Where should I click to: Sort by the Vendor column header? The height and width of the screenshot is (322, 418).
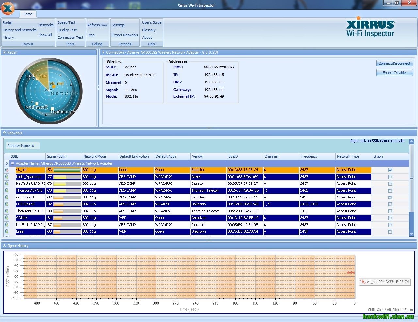click(x=209, y=156)
